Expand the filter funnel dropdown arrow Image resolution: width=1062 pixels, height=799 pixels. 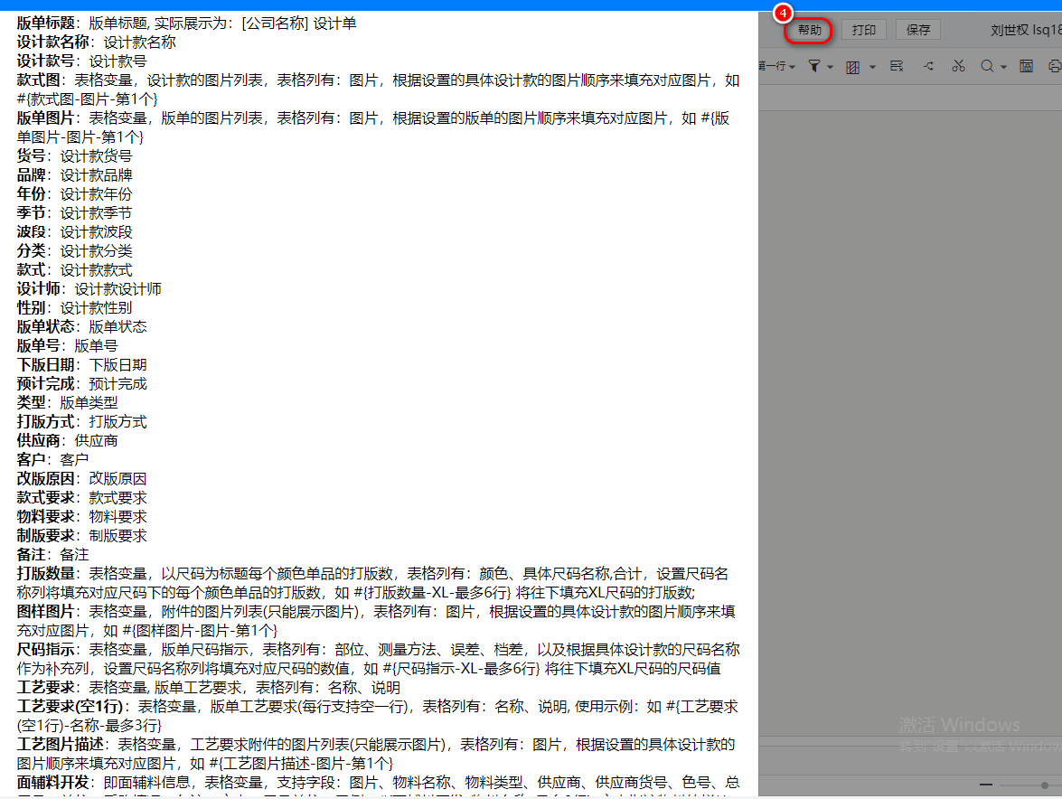pos(830,67)
